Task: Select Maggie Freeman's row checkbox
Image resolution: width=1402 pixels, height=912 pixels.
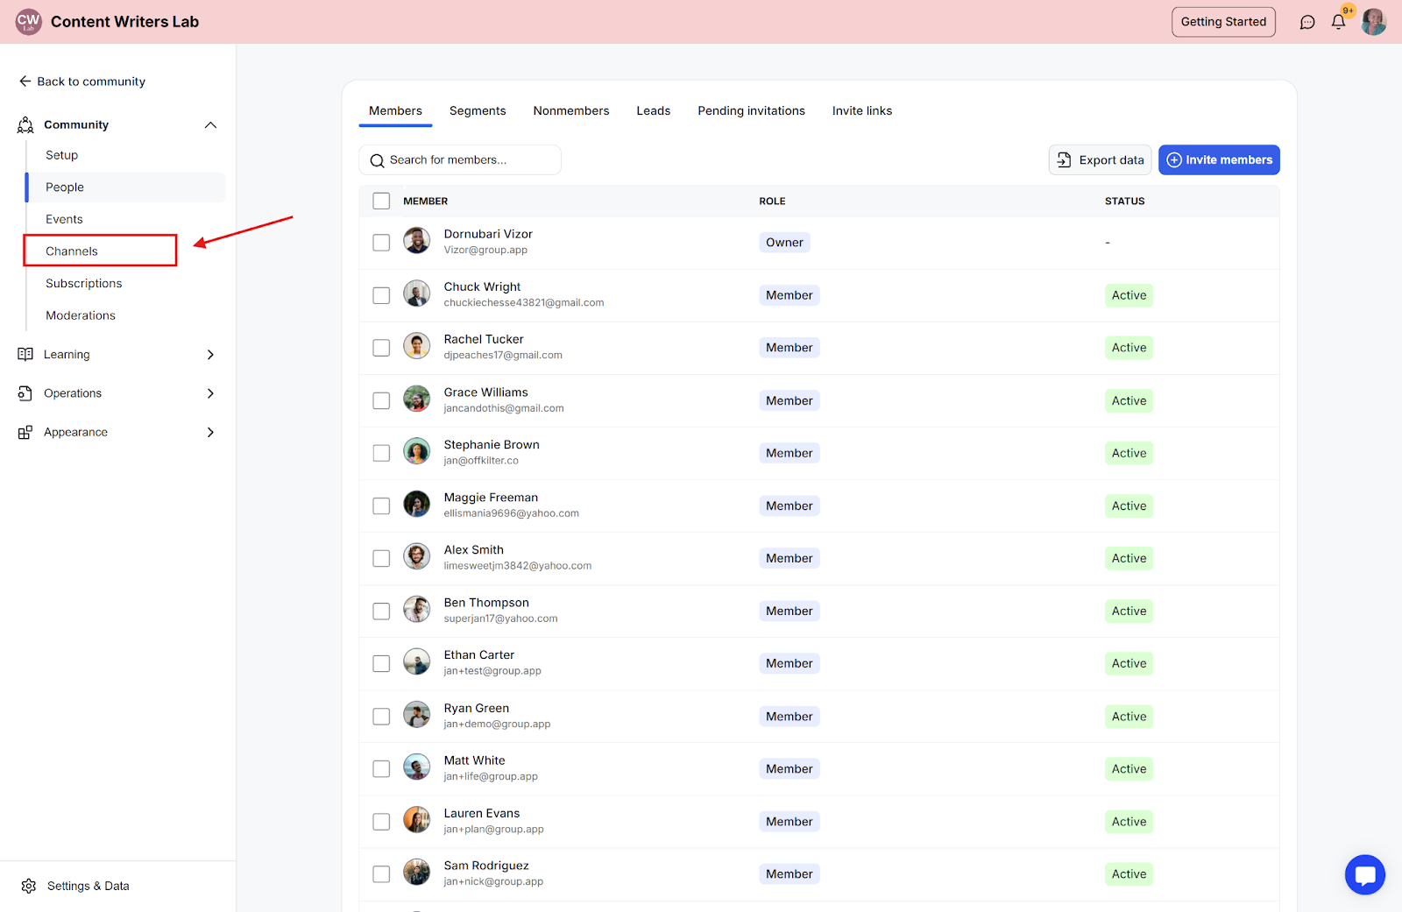Action: (x=381, y=505)
